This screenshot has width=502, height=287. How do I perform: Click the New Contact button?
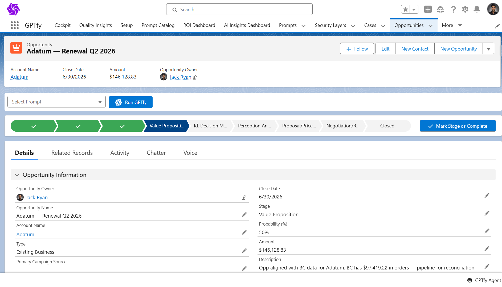[x=415, y=49]
